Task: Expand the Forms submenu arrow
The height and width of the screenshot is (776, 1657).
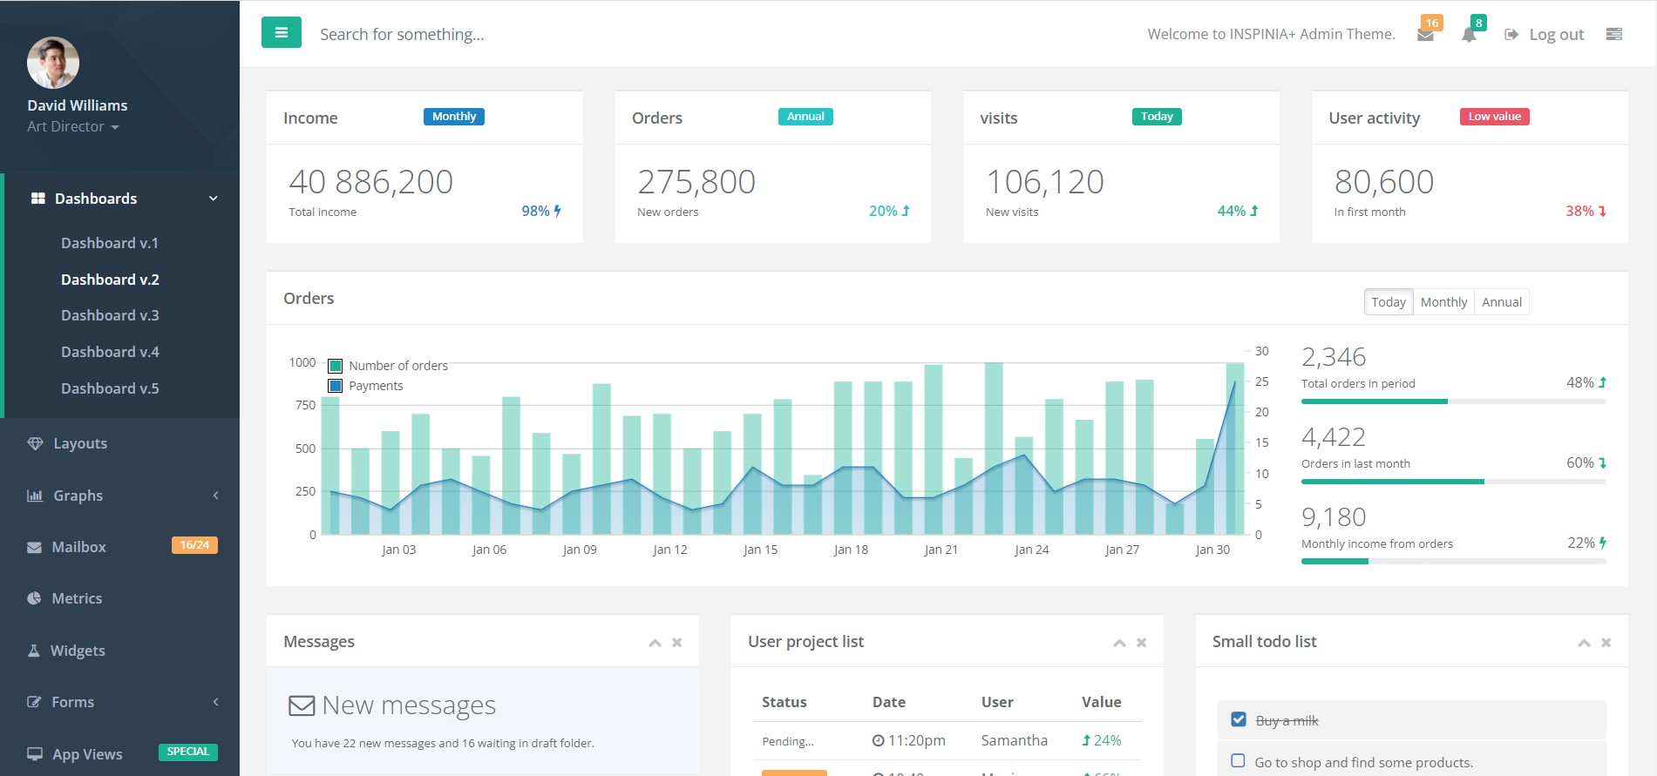Action: (x=215, y=702)
